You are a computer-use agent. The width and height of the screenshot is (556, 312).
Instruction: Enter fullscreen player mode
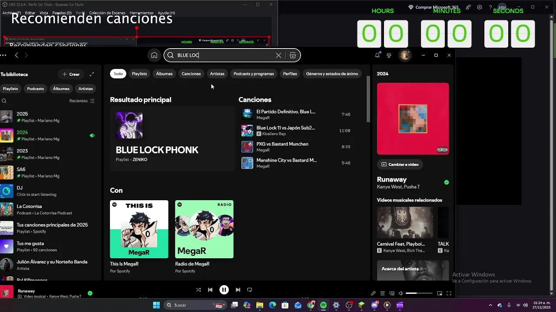coord(449,293)
